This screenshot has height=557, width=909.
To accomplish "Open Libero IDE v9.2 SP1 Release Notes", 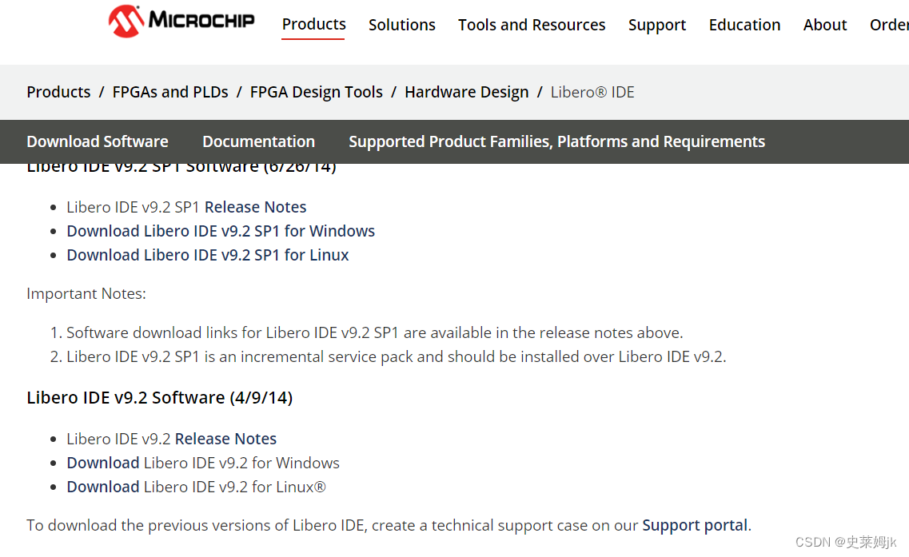I will pyautogui.click(x=255, y=207).
